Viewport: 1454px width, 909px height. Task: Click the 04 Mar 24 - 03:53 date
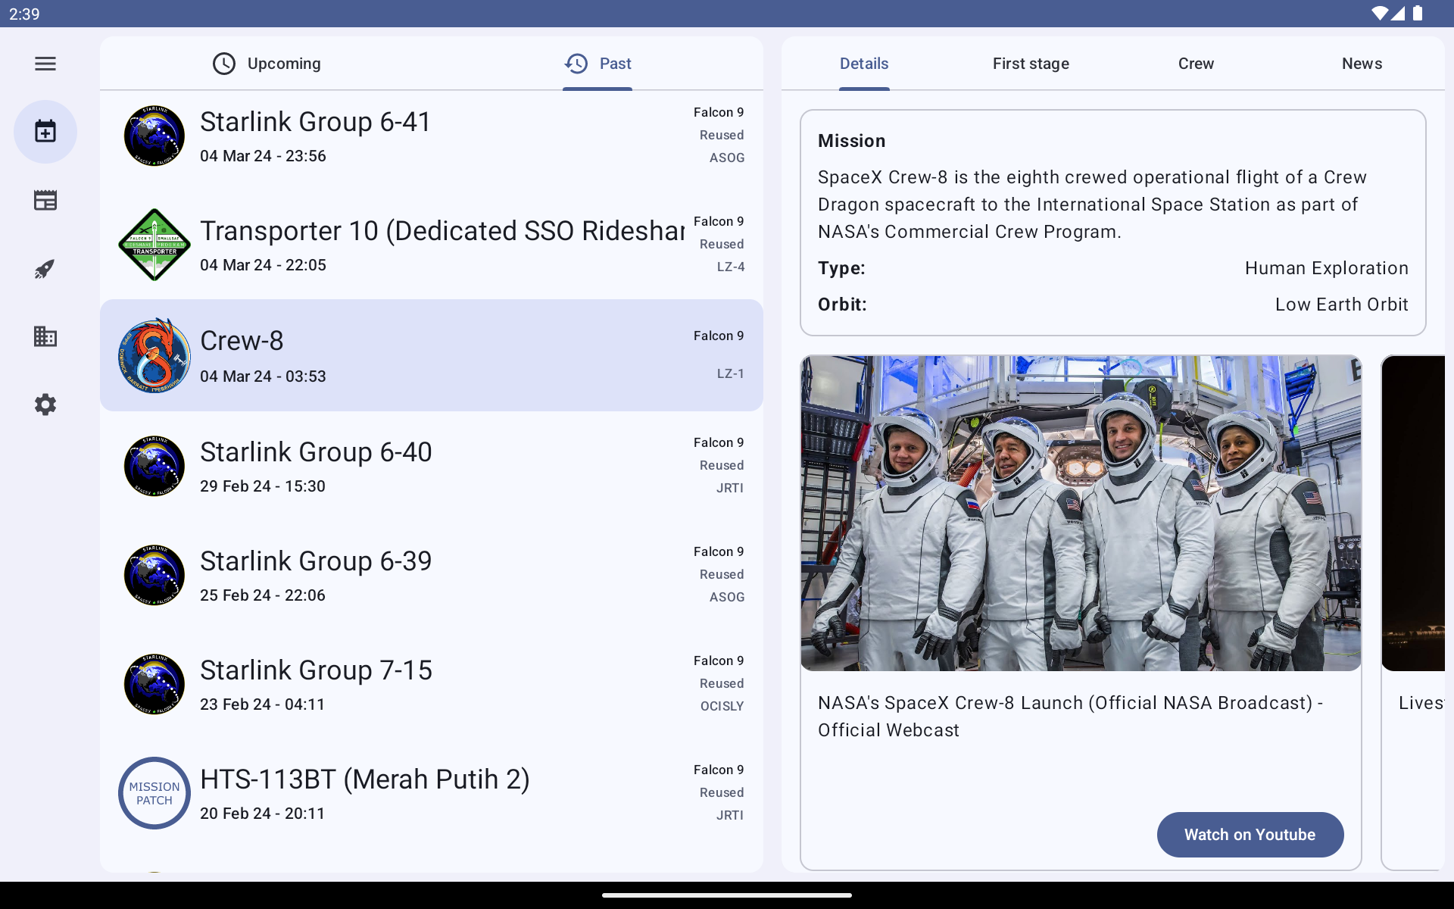pyautogui.click(x=263, y=376)
